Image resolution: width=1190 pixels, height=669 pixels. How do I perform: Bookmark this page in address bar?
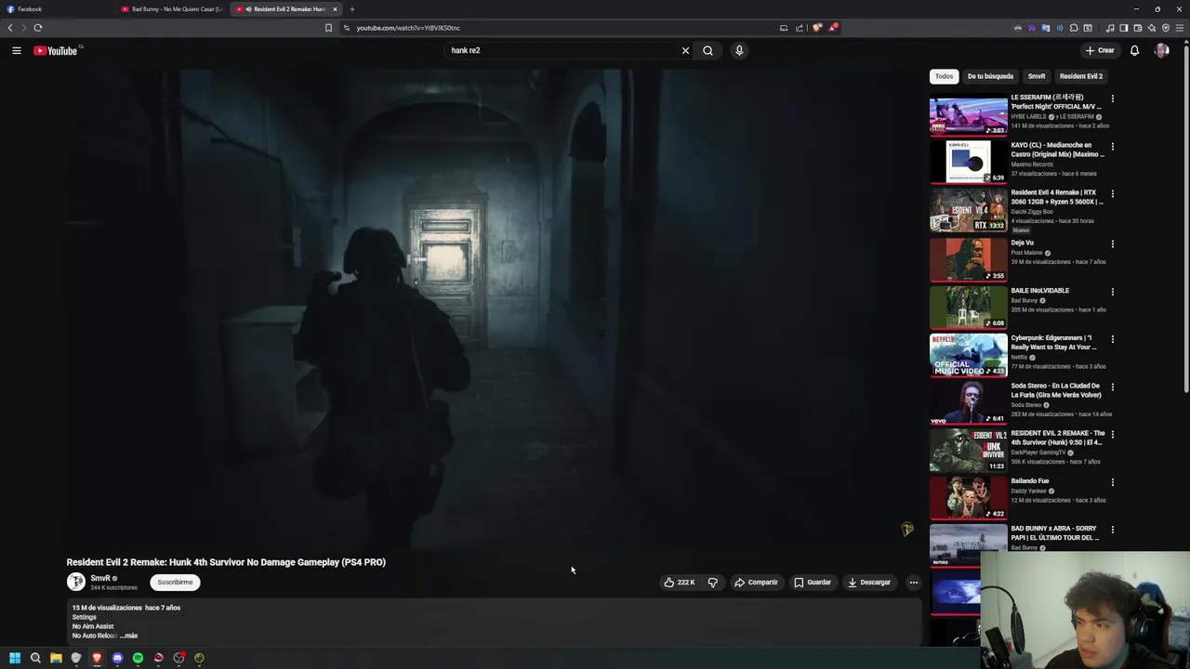[328, 28]
